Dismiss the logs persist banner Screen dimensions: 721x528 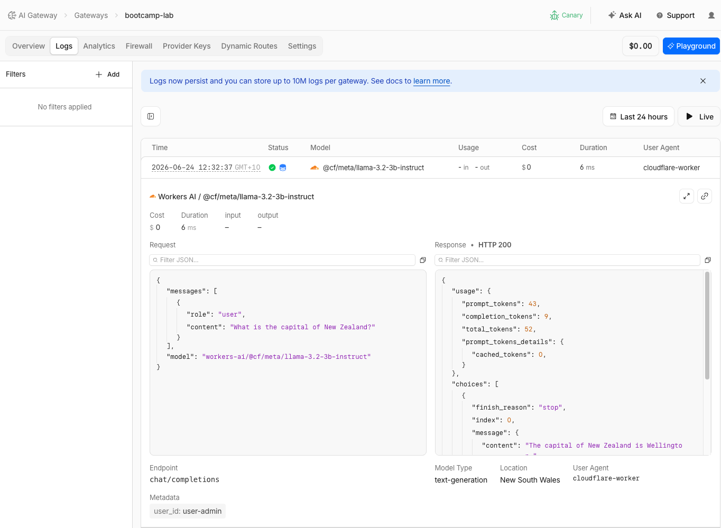703,81
